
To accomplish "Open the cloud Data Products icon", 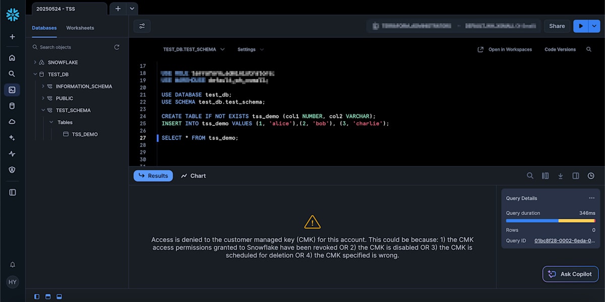I will tap(12, 122).
